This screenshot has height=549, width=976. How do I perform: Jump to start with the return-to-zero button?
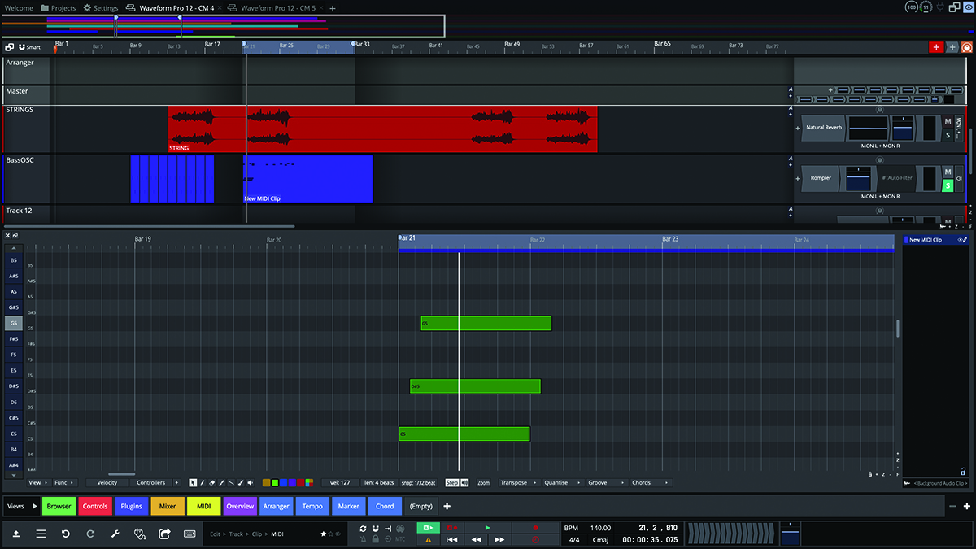(x=452, y=539)
